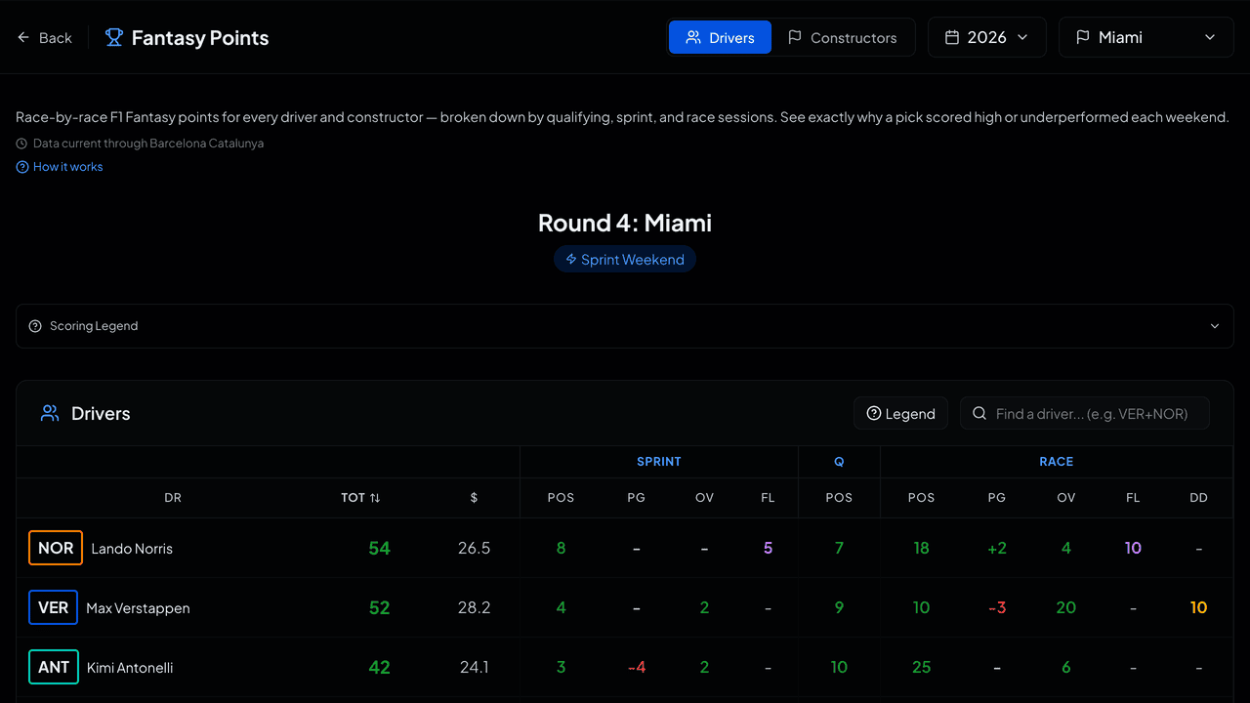Click Verstappen's race OV value 20

click(1065, 608)
